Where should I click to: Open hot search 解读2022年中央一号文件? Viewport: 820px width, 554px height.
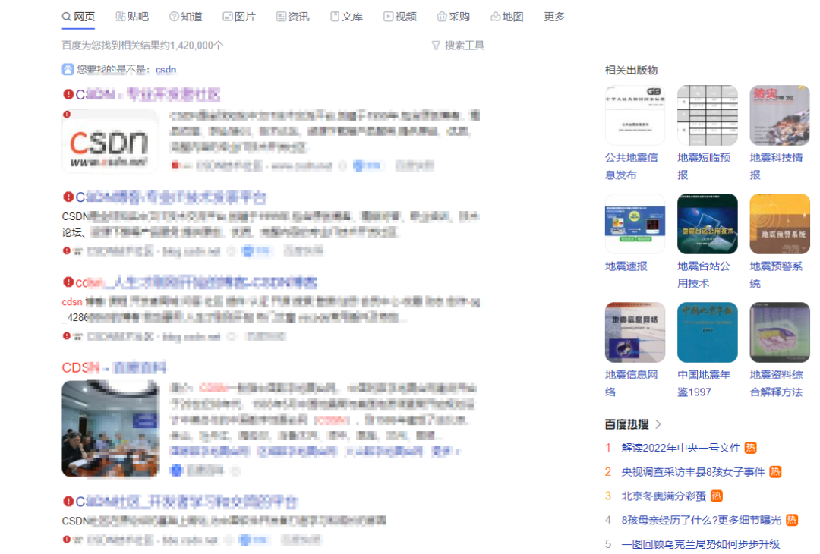[x=681, y=448]
